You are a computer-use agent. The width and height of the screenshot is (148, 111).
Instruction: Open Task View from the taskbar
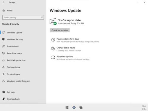pyautogui.click(x=81, y=107)
